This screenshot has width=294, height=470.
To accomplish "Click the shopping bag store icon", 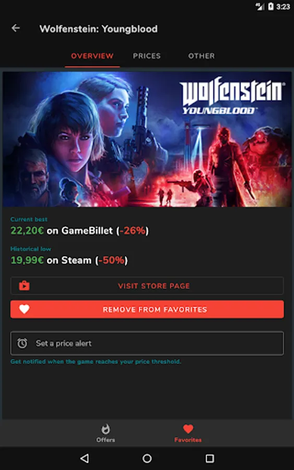I will [x=24, y=285].
